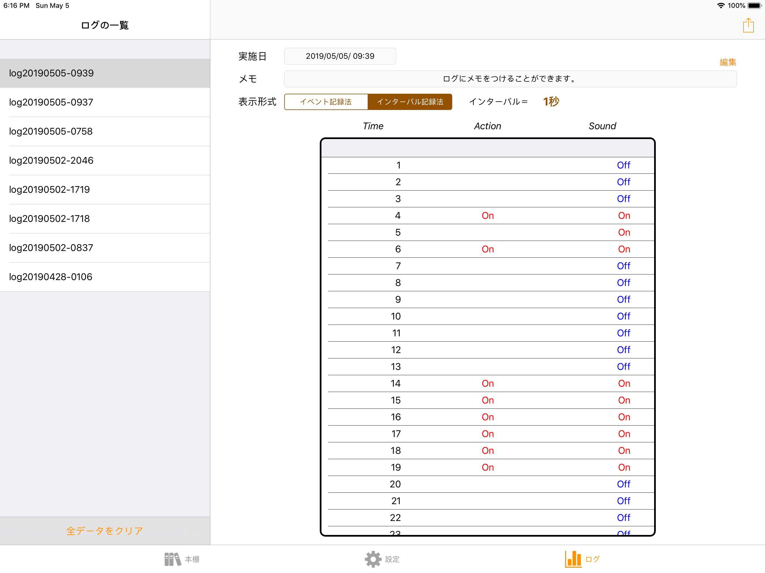
Task: Open log20190505-0937 from the list
Action: pyautogui.click(x=105, y=102)
